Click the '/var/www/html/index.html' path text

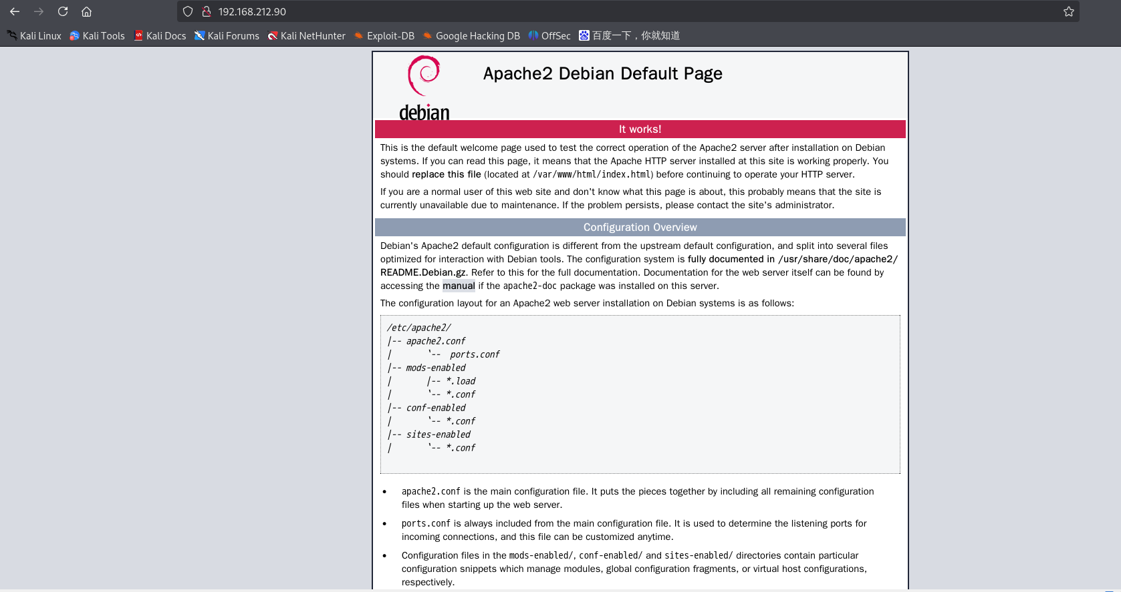tap(592, 174)
